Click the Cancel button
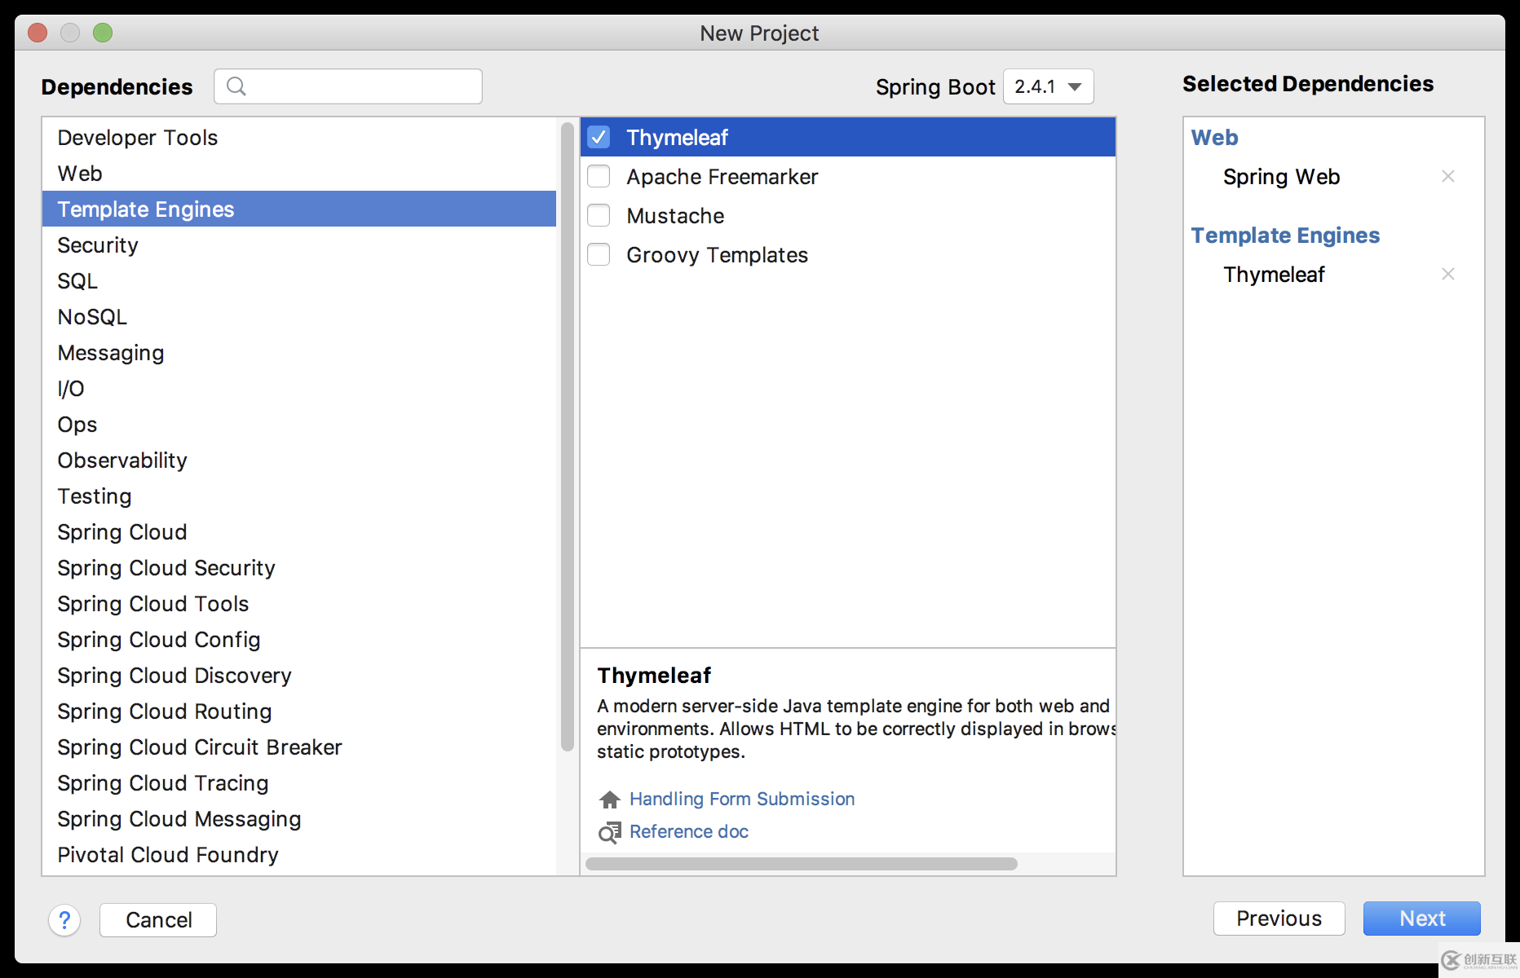 pyautogui.click(x=158, y=920)
